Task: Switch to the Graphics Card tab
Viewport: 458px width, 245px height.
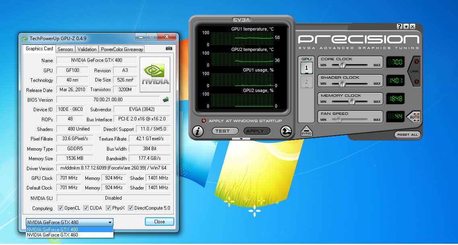Action: click(x=39, y=49)
